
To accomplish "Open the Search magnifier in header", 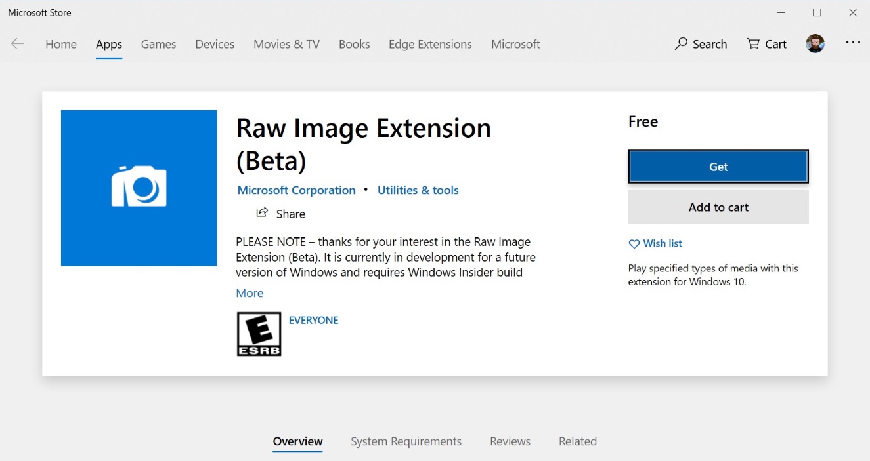I will [x=701, y=44].
